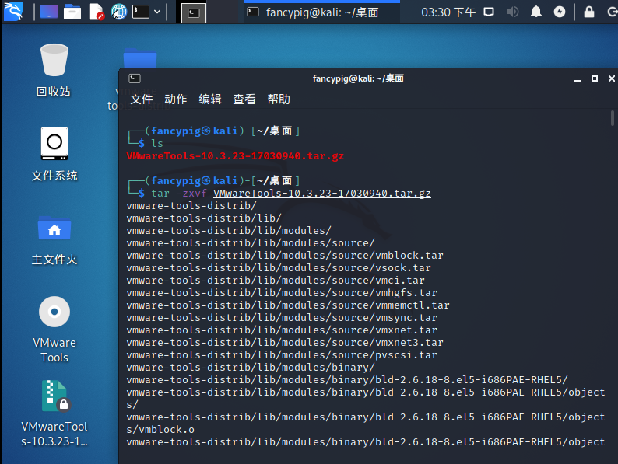Click the underlined tar.gz filename in tar command
The image size is (618, 464).
tap(322, 194)
